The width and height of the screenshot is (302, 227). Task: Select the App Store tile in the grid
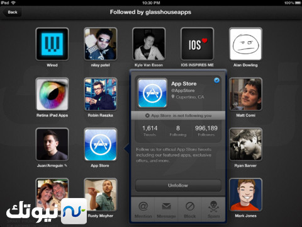101,144
